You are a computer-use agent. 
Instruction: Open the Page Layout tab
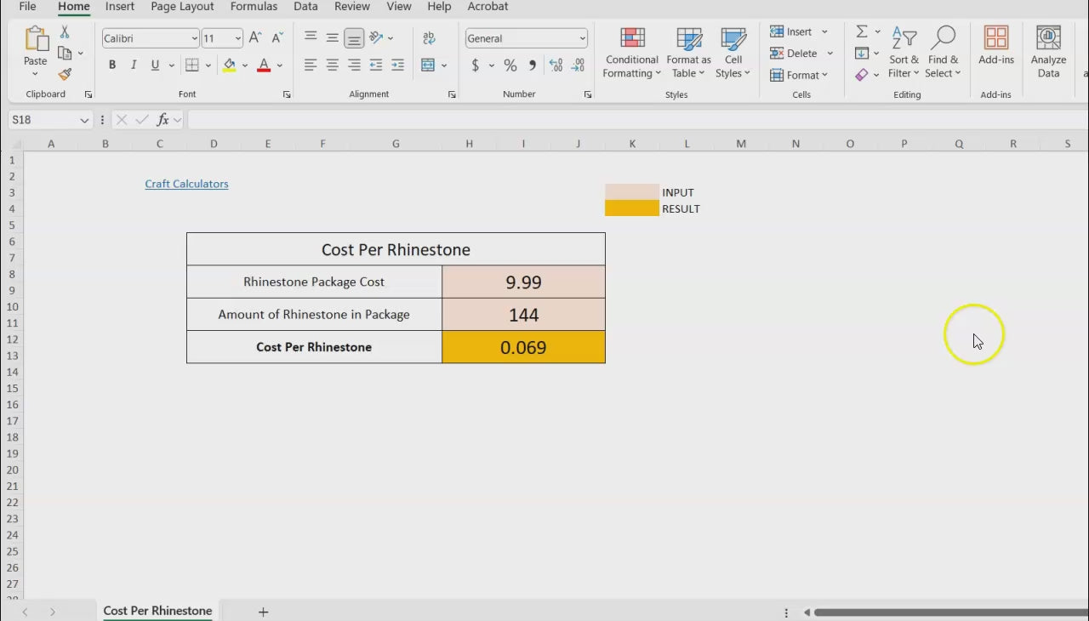[182, 7]
